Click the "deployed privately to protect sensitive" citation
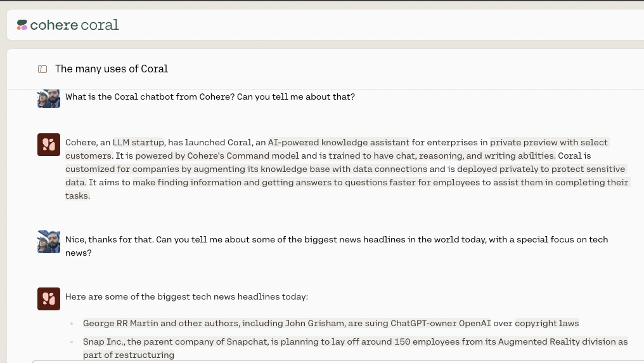This screenshot has height=363, width=644. [x=541, y=169]
